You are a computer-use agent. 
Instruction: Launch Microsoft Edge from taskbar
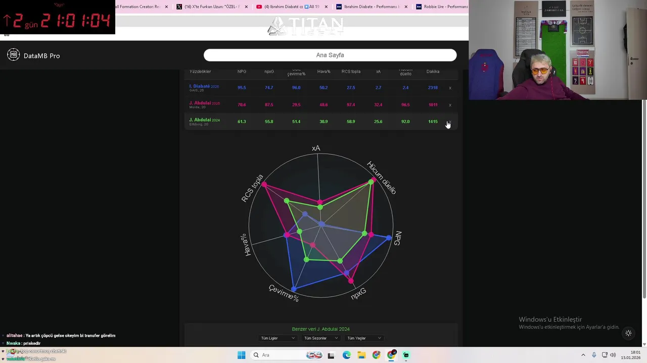point(346,355)
